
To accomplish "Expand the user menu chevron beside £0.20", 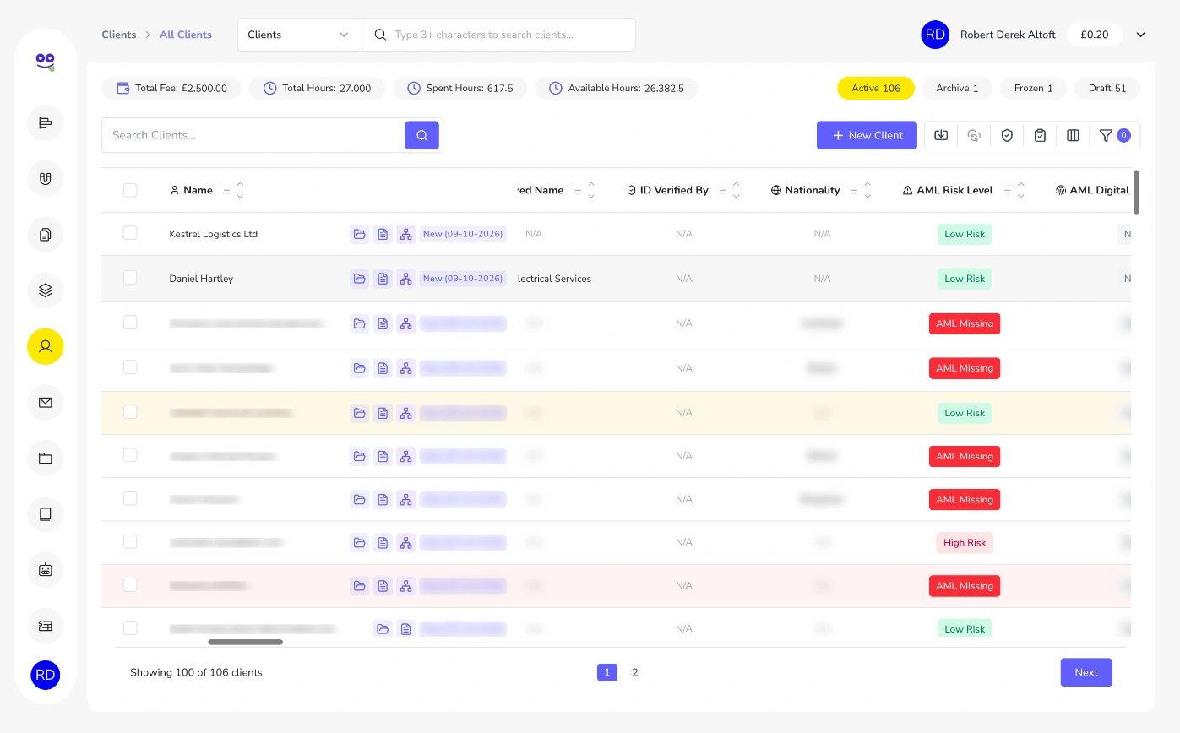I will (1140, 35).
